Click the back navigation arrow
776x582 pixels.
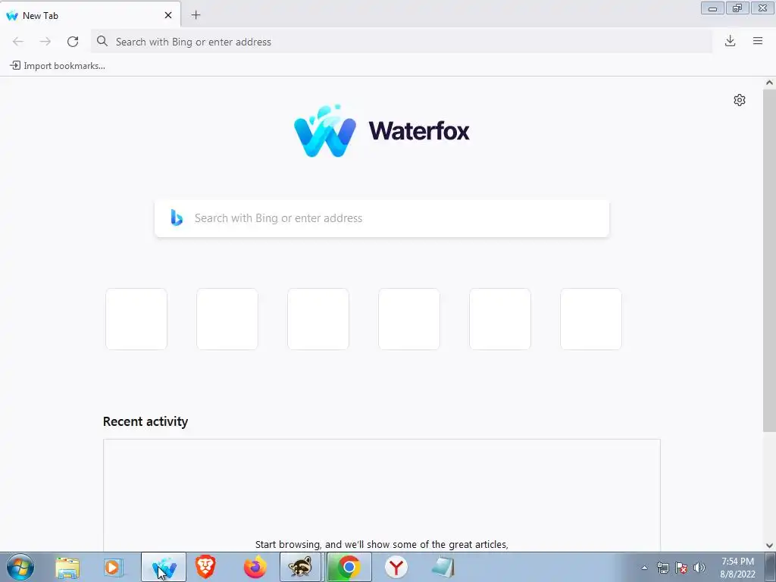click(18, 42)
